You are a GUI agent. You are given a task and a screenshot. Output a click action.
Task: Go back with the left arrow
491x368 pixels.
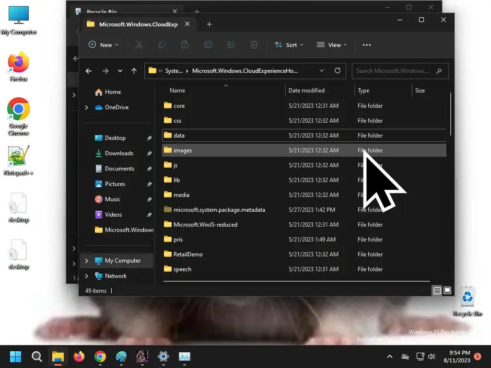[x=89, y=71]
